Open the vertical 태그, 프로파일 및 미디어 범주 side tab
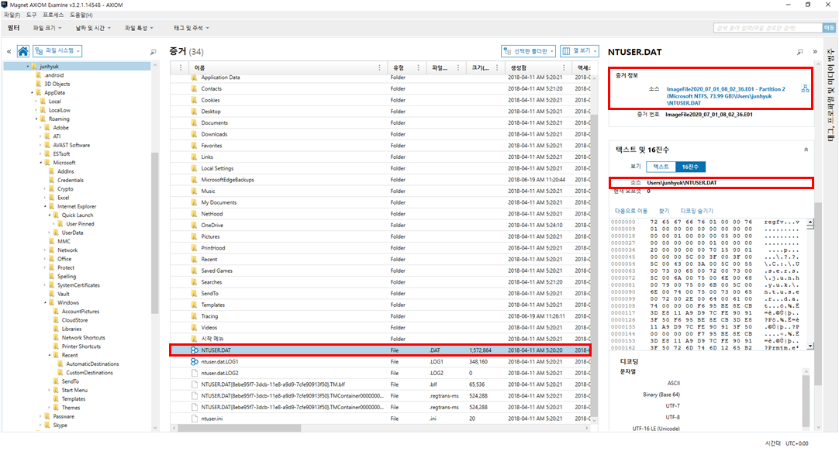 [830, 95]
